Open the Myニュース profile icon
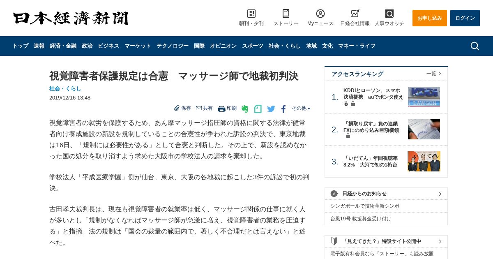The width and height of the screenshot is (493, 259). [320, 14]
